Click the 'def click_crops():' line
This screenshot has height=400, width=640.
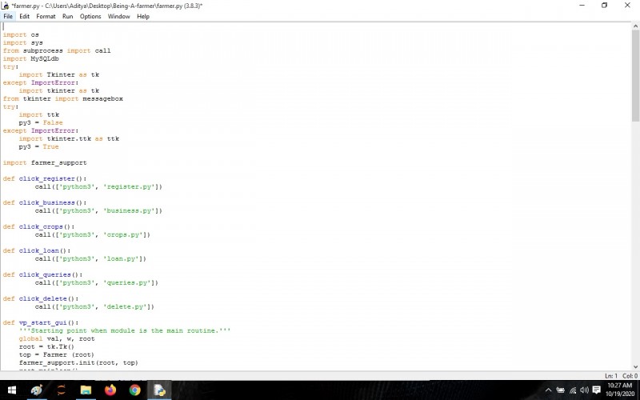(38, 226)
